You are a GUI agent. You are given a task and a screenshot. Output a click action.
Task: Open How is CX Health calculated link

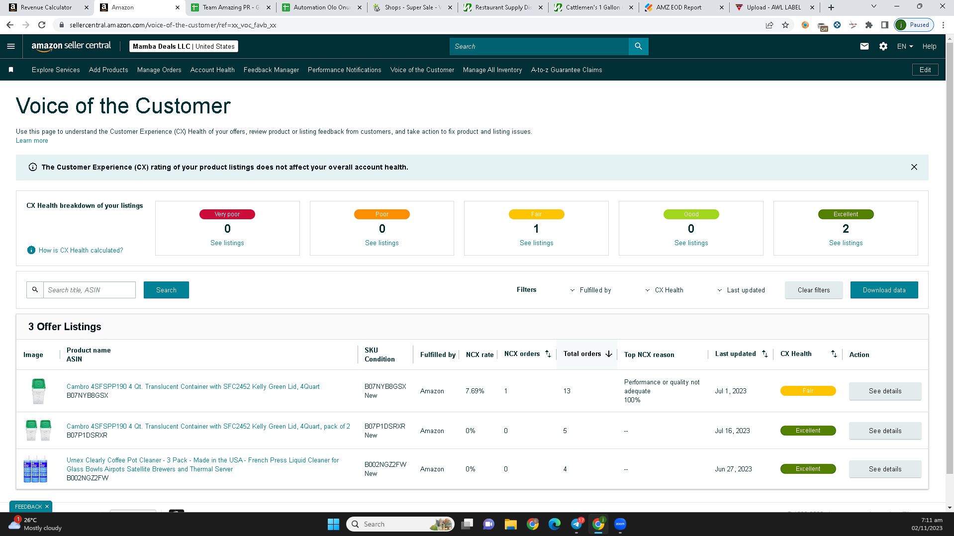tap(81, 250)
